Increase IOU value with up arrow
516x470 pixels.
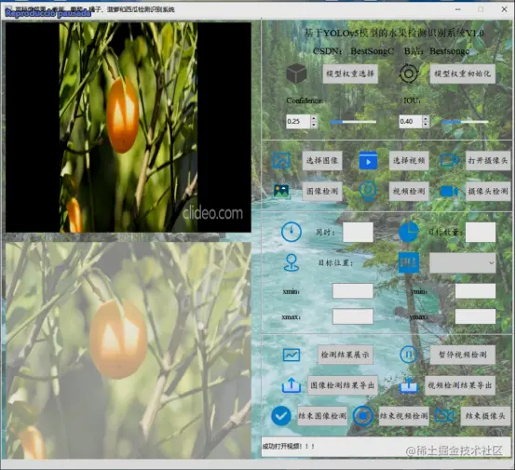tap(426, 118)
